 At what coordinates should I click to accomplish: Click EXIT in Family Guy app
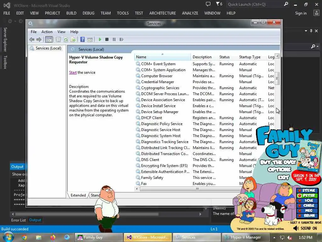[x=283, y=177]
